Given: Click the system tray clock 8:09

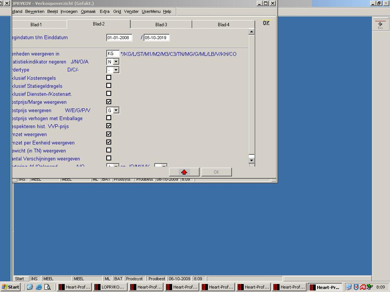Looking at the screenshot, I should pyautogui.click(x=380, y=287).
